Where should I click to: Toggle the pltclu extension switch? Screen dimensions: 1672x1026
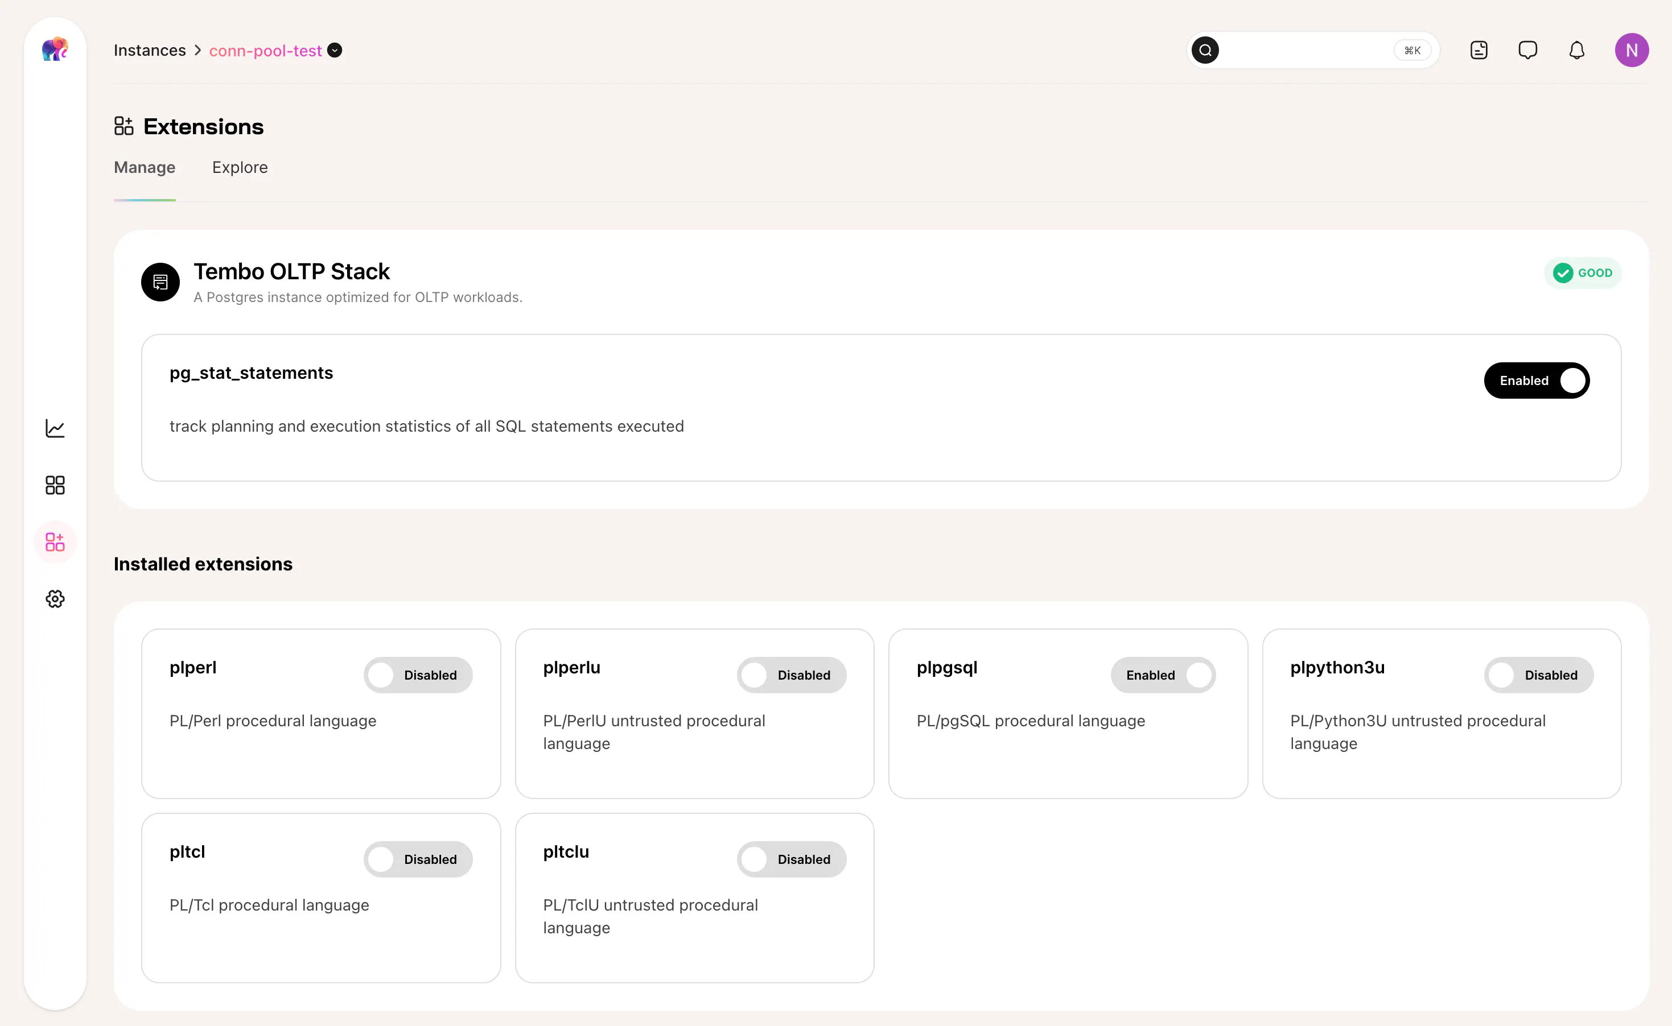tap(792, 860)
